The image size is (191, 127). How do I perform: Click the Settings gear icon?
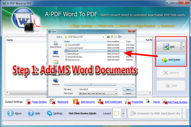tap(50, 113)
